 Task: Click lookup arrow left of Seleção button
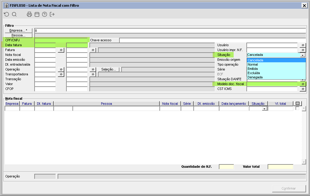tap(93, 69)
